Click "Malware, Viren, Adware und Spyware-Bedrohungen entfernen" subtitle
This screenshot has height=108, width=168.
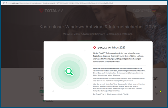point(98,34)
